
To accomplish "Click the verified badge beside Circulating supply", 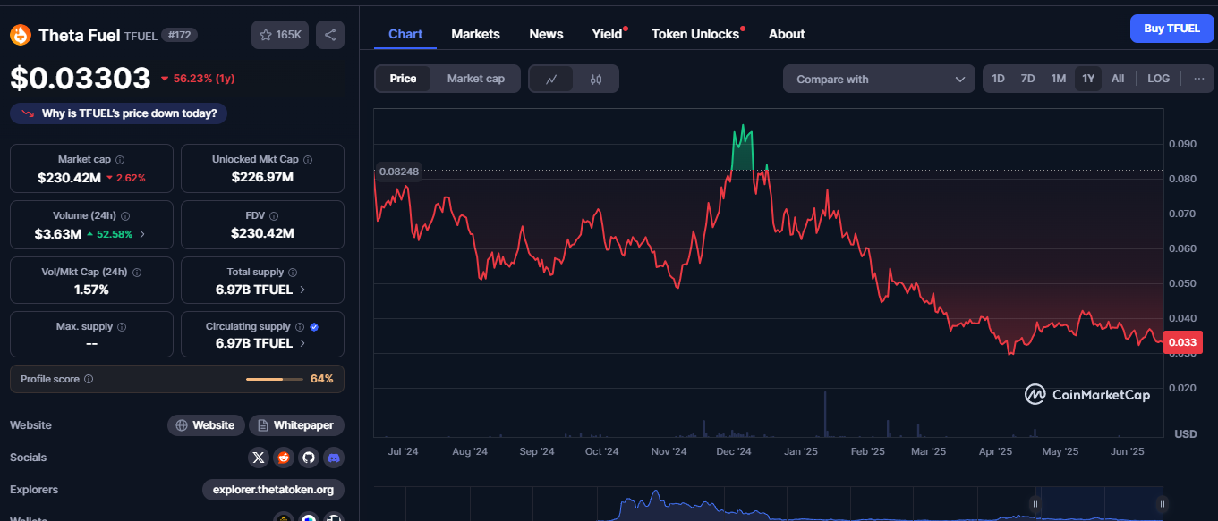I will coord(314,327).
